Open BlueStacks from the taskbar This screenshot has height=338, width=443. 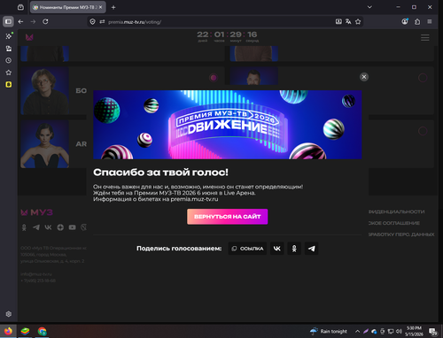[25, 331]
